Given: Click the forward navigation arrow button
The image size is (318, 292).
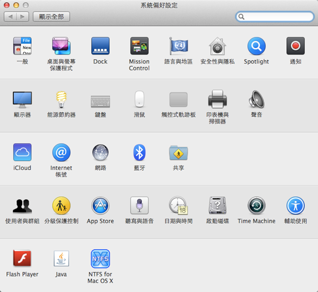Looking at the screenshot, I should (22, 17).
